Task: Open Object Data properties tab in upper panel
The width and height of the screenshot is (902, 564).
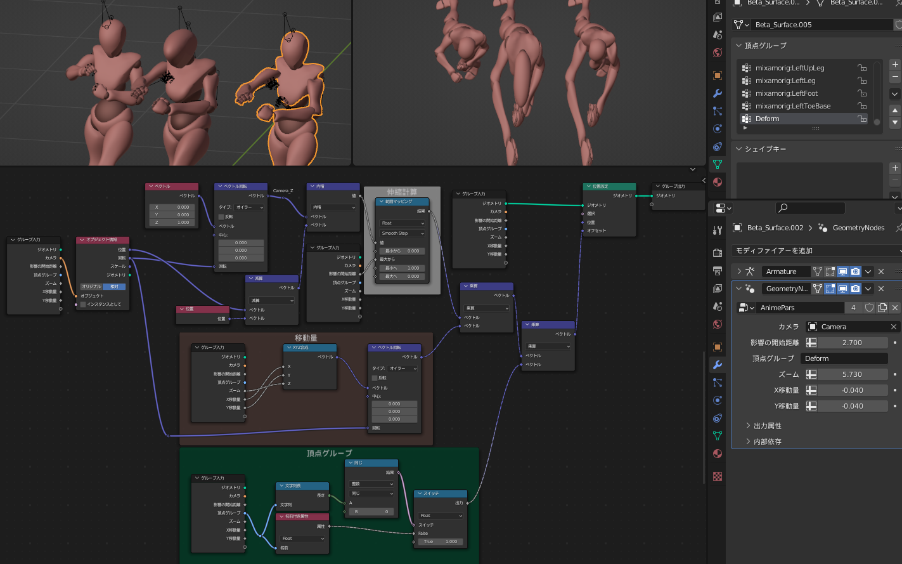Action: (718, 164)
